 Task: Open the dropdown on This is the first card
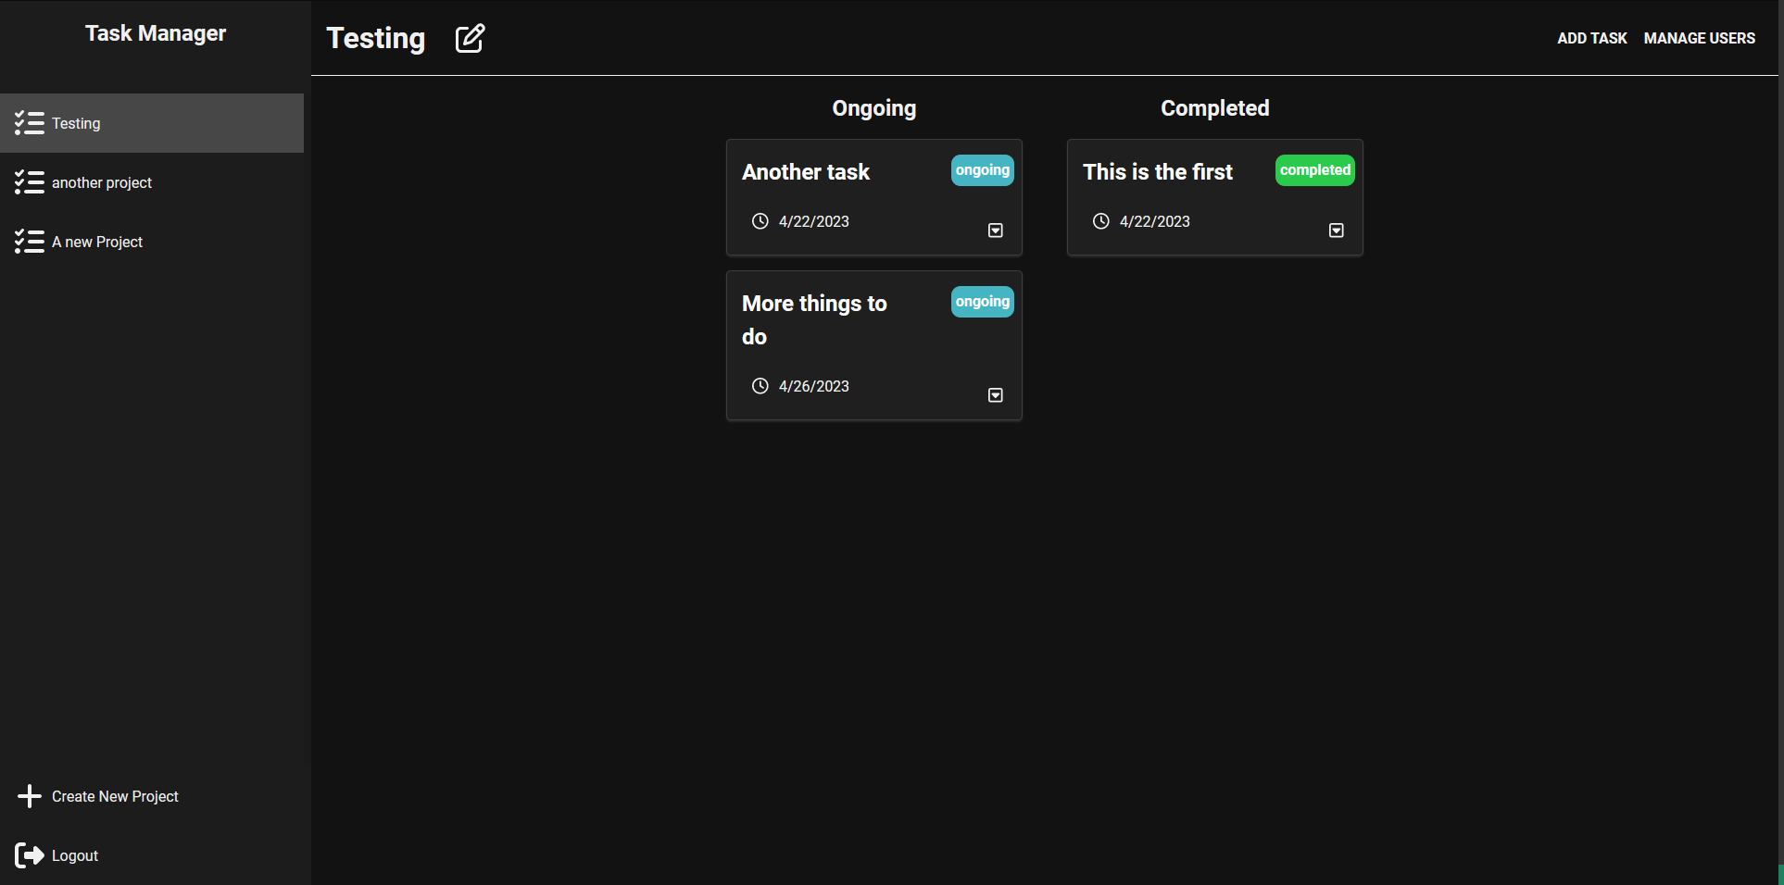[1337, 231]
